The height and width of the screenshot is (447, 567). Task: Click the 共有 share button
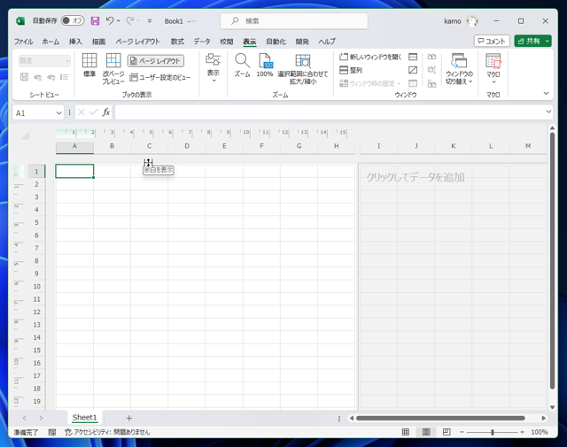(x=529, y=42)
